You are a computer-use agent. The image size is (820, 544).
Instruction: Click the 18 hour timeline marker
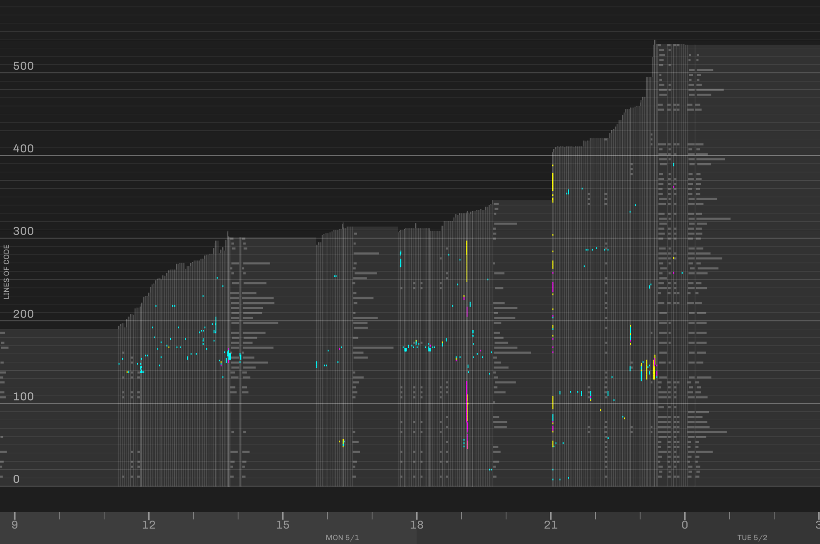pos(417,525)
